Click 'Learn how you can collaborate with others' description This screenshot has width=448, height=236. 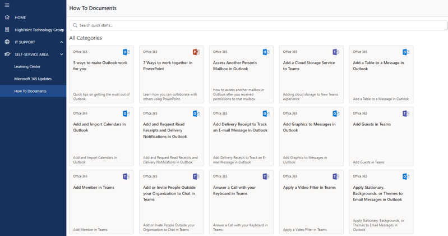pyautogui.click(x=170, y=97)
